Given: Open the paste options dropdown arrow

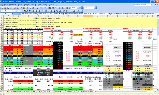Looking at the screenshot, I should pyautogui.click(x=35, y=8).
